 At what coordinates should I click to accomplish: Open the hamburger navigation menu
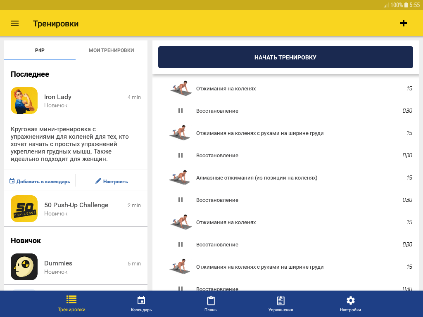click(15, 23)
